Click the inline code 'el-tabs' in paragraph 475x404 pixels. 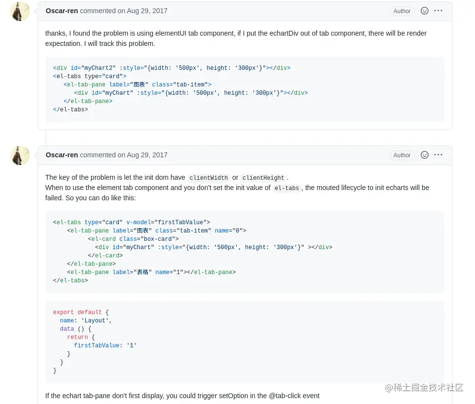point(287,188)
